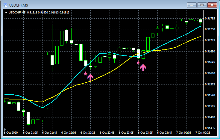Click the 0.91575 price scale label

[x=210, y=84]
